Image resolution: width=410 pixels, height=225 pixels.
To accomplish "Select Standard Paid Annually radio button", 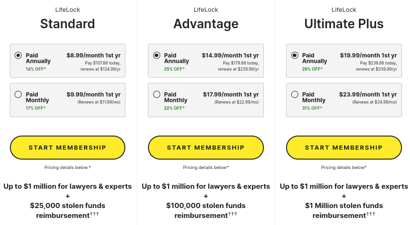I will point(18,56).
